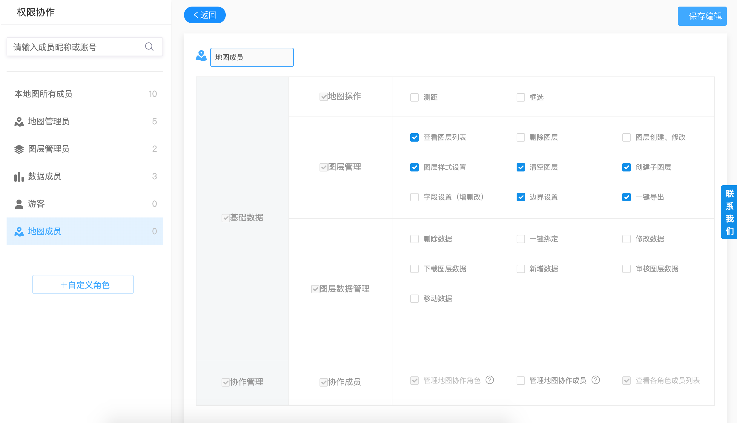This screenshot has width=737, height=423.
Task: Select the 游客 role
Action: click(x=85, y=204)
